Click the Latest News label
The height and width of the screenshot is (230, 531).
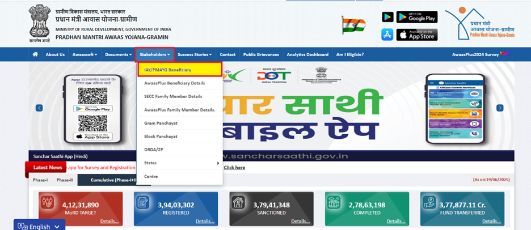click(48, 168)
